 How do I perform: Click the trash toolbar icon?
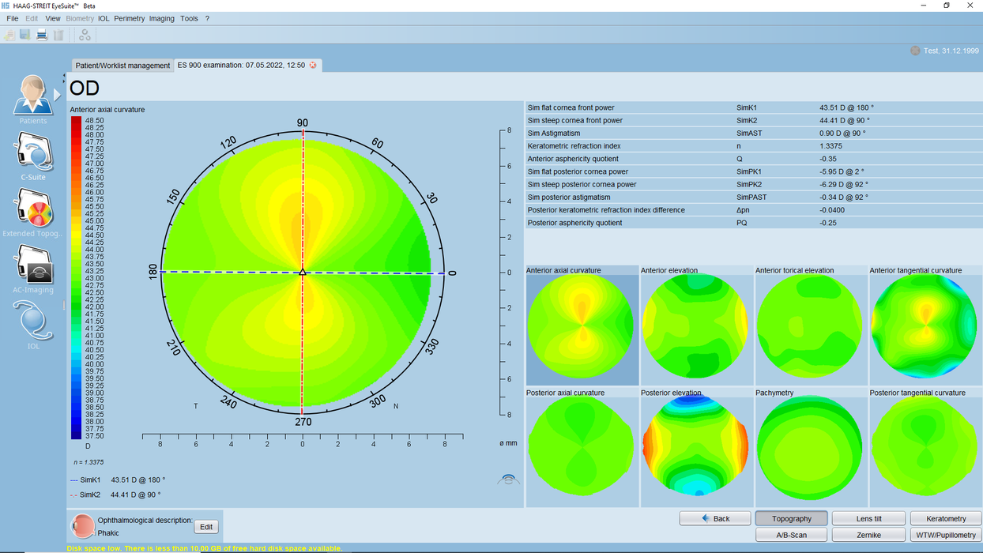(x=58, y=35)
